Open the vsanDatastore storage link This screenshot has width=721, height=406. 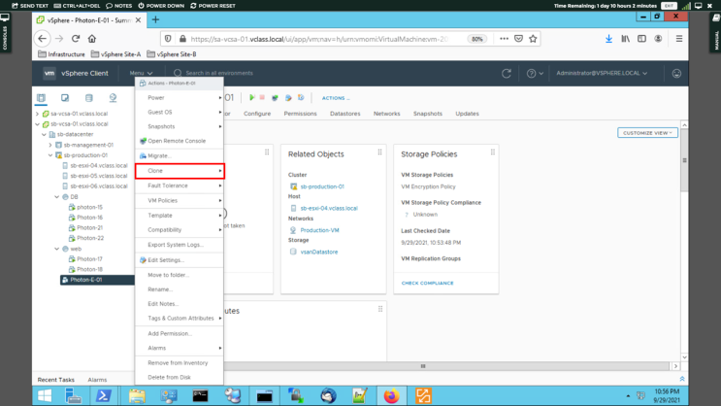click(x=319, y=253)
